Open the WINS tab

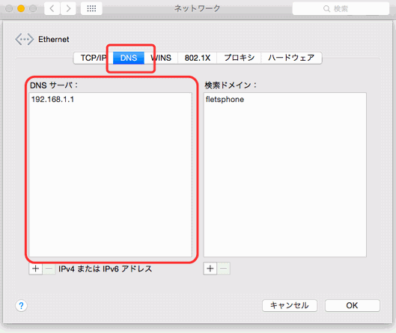[x=161, y=58]
